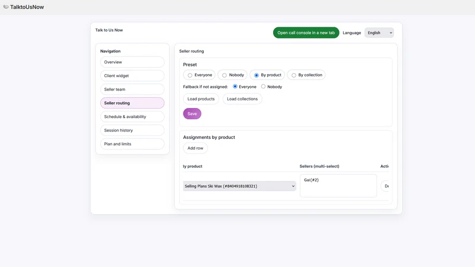Screen dimensions: 475x267
Task: Open call console in a new tab
Action: (306, 33)
